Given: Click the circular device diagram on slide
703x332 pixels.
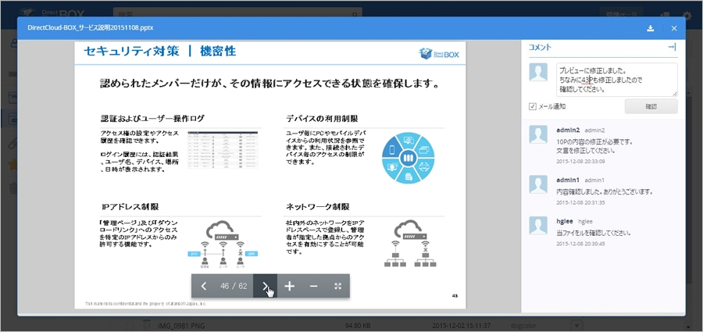Looking at the screenshot, I should pos(408,158).
